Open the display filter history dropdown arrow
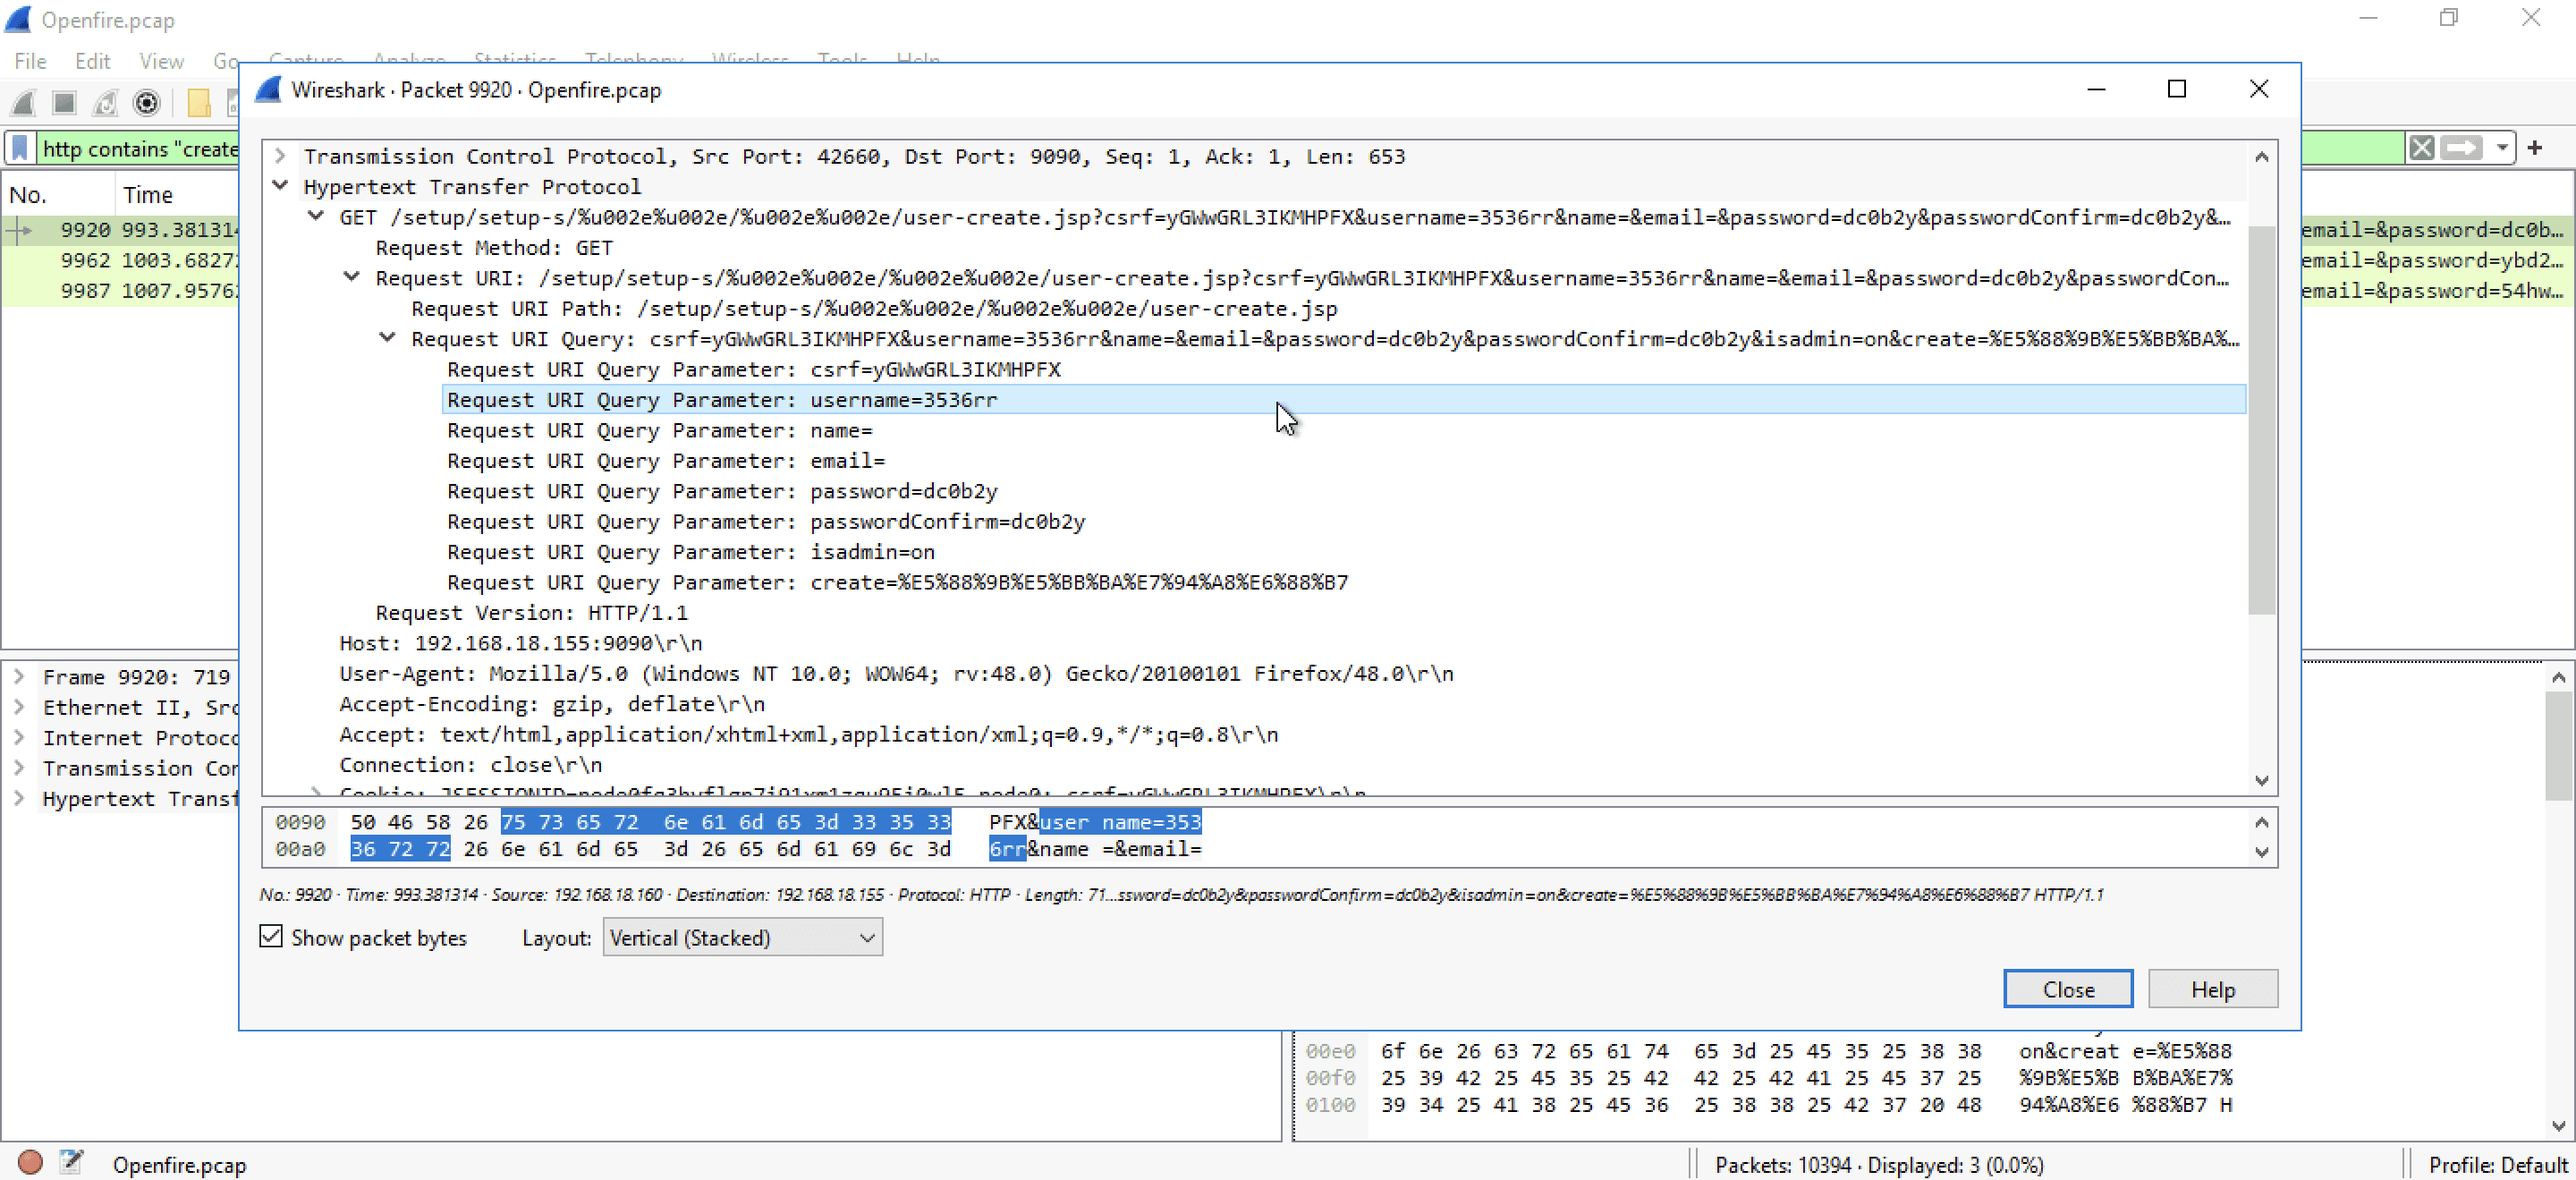Image resolution: width=2576 pixels, height=1180 pixels. [x=2501, y=148]
